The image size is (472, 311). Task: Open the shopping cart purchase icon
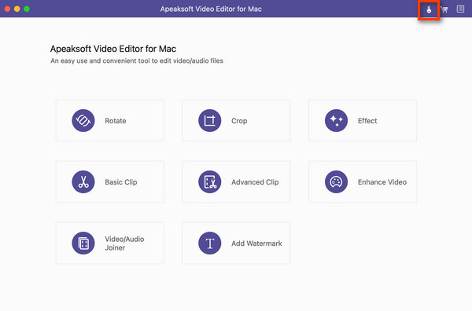pos(444,9)
